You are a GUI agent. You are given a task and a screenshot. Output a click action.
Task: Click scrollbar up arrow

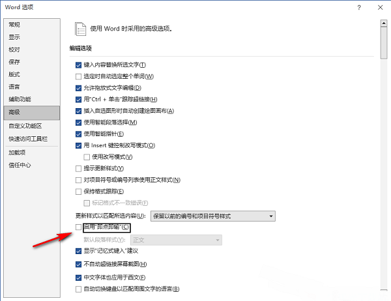coord(384,23)
